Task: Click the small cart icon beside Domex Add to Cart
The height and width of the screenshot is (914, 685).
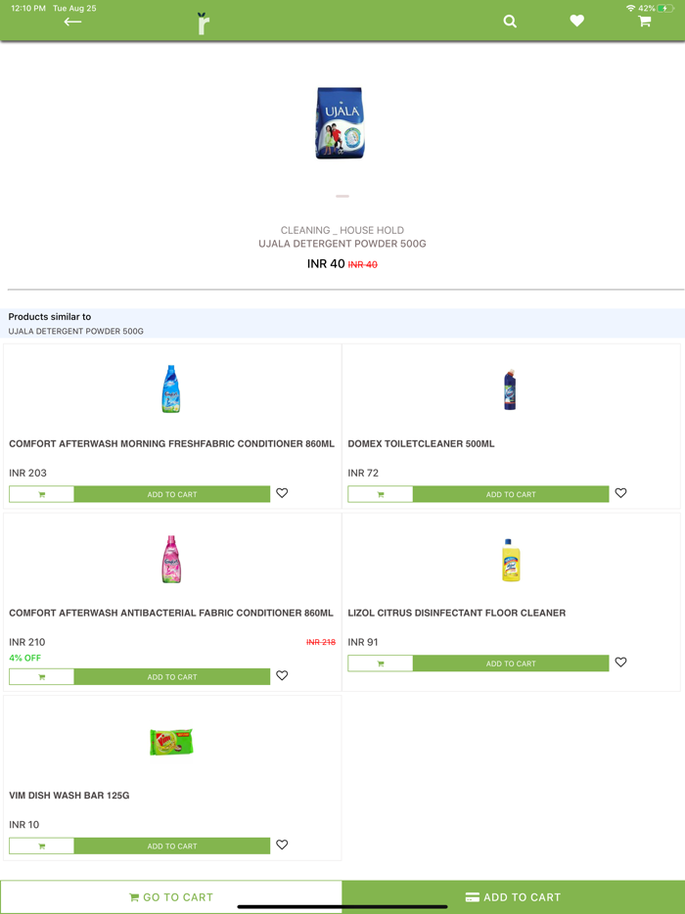Action: pyautogui.click(x=380, y=493)
